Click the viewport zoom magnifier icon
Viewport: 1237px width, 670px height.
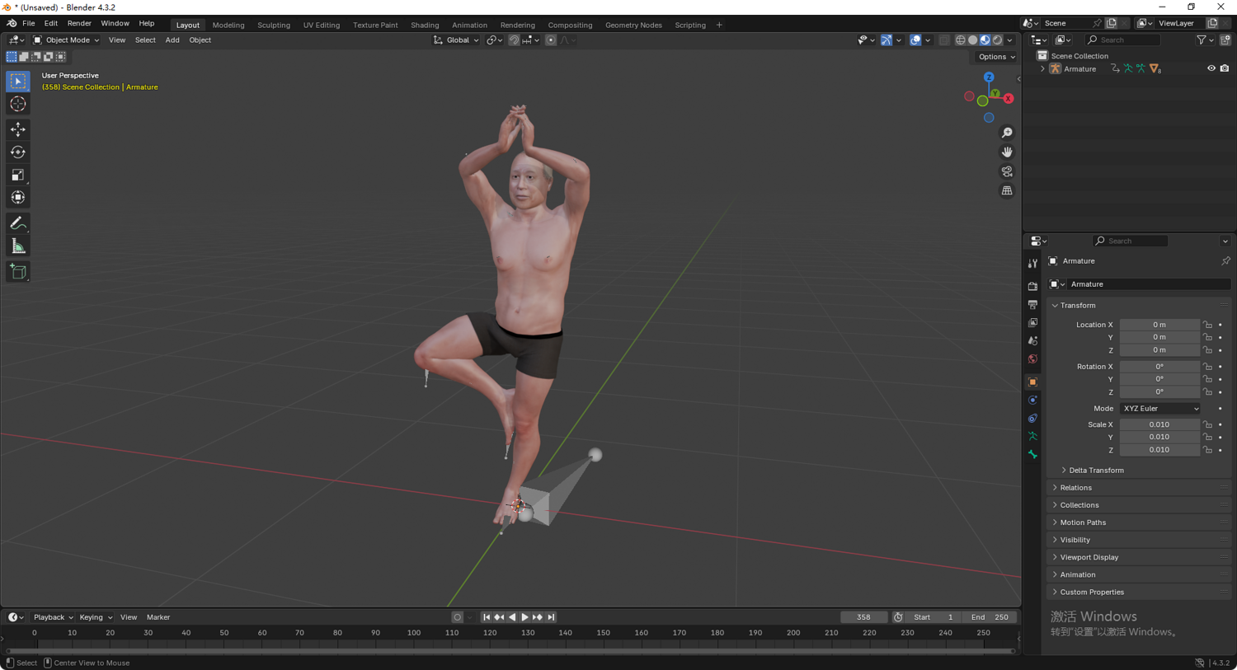point(1007,133)
